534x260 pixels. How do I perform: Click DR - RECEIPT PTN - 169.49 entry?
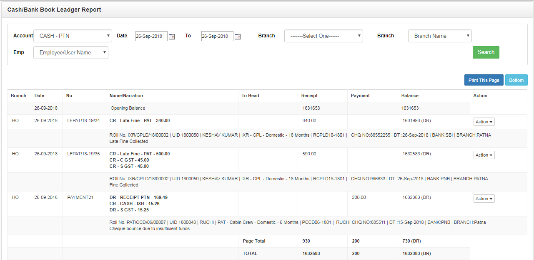[138, 197]
